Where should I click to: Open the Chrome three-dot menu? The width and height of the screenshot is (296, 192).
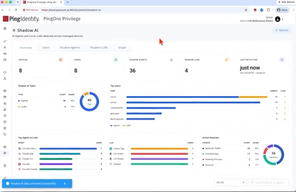tap(294, 10)
